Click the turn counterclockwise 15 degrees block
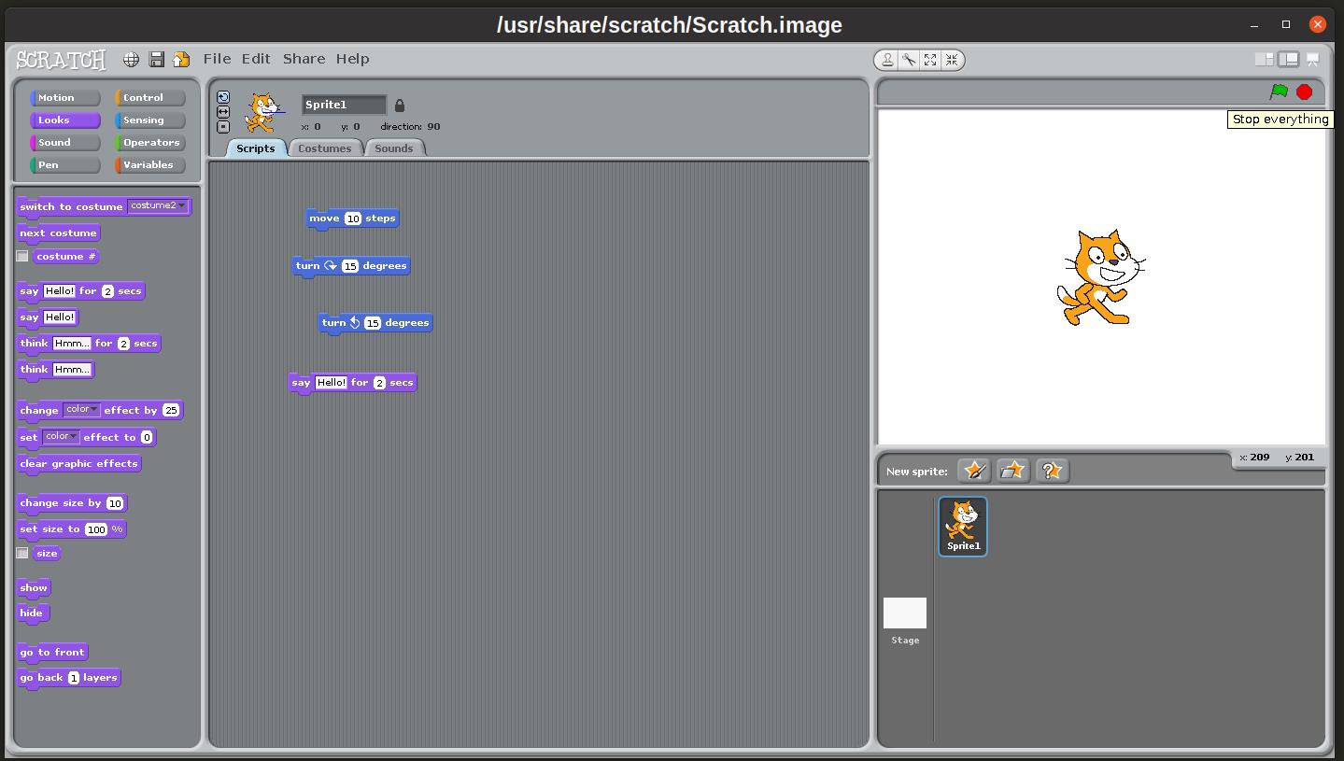 click(x=375, y=323)
